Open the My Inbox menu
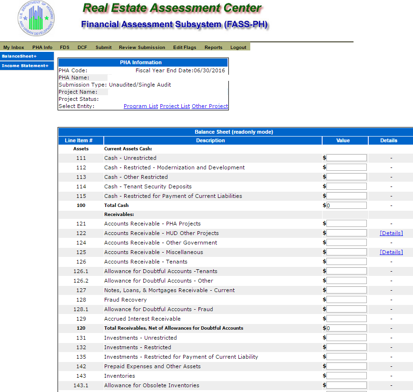Image resolution: width=413 pixels, height=392 pixels. tap(14, 48)
